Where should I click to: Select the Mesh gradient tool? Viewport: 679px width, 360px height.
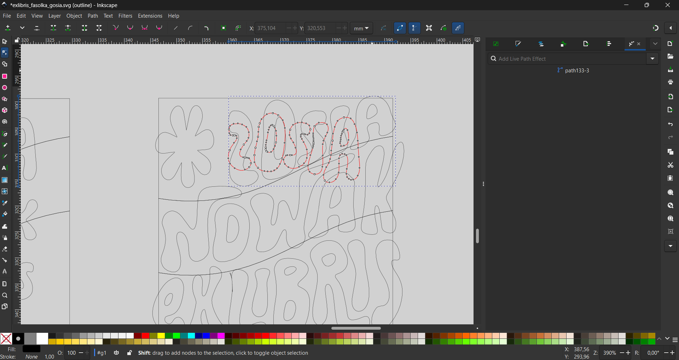pyautogui.click(x=5, y=191)
